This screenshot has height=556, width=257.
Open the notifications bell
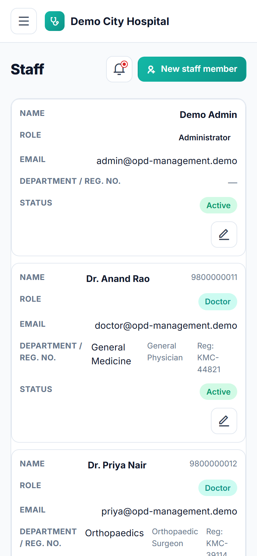pyautogui.click(x=119, y=69)
